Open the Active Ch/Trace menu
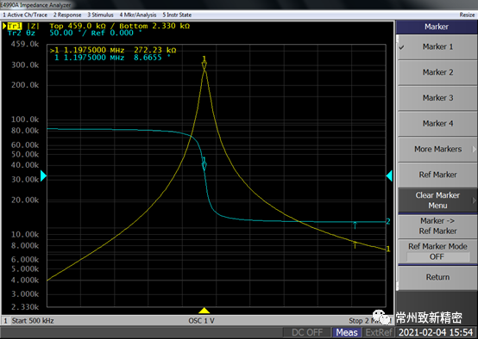Screen dimensions: 478x339 [25, 15]
